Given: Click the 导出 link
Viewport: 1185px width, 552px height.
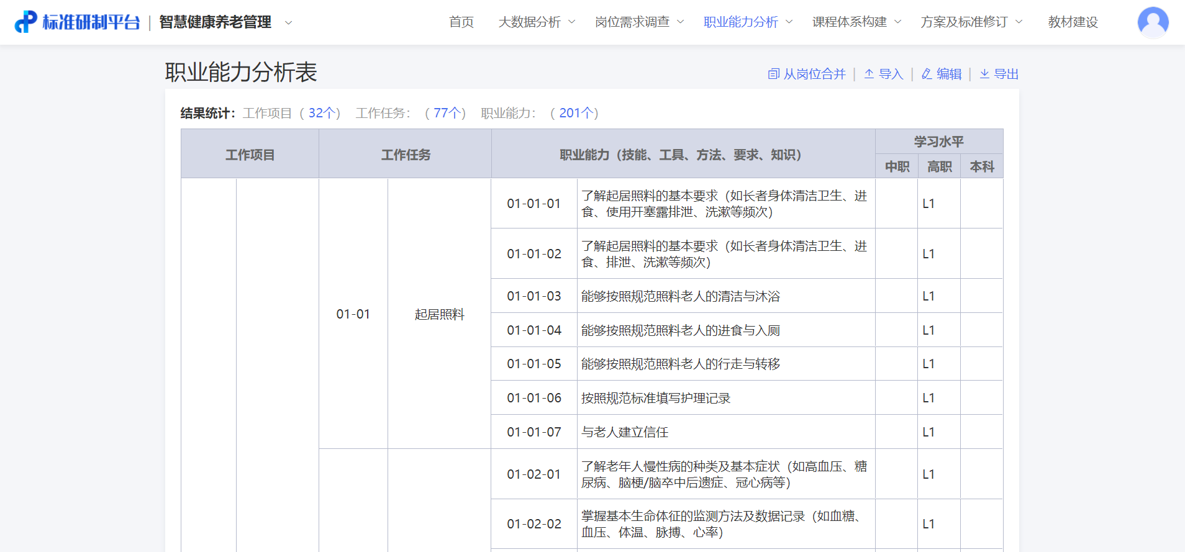Looking at the screenshot, I should point(1006,74).
